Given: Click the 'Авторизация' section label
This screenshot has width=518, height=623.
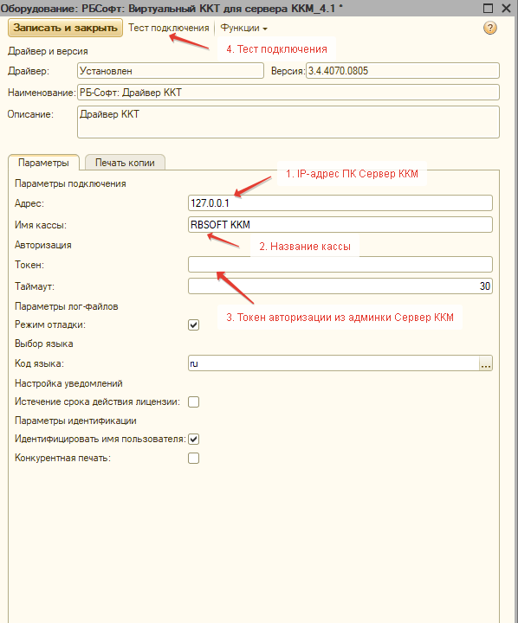Looking at the screenshot, I should (x=43, y=245).
